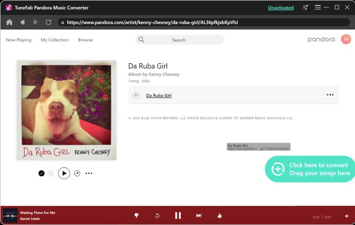Screen dimensions: 355x225
Task: Click the lock icon in address bar
Action: pos(63,22)
